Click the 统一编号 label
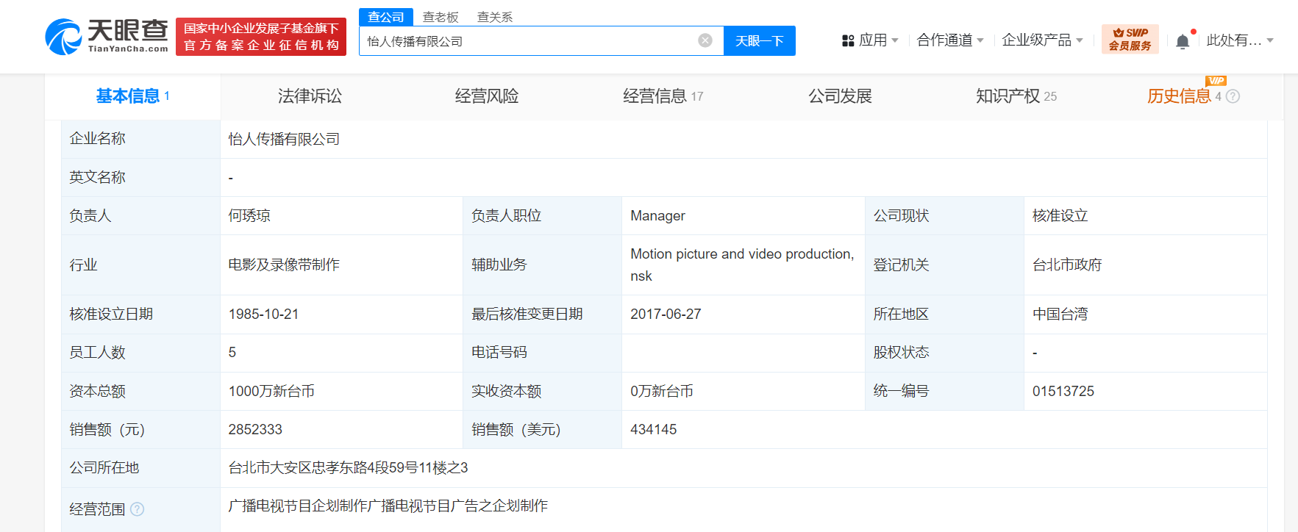 tap(901, 391)
